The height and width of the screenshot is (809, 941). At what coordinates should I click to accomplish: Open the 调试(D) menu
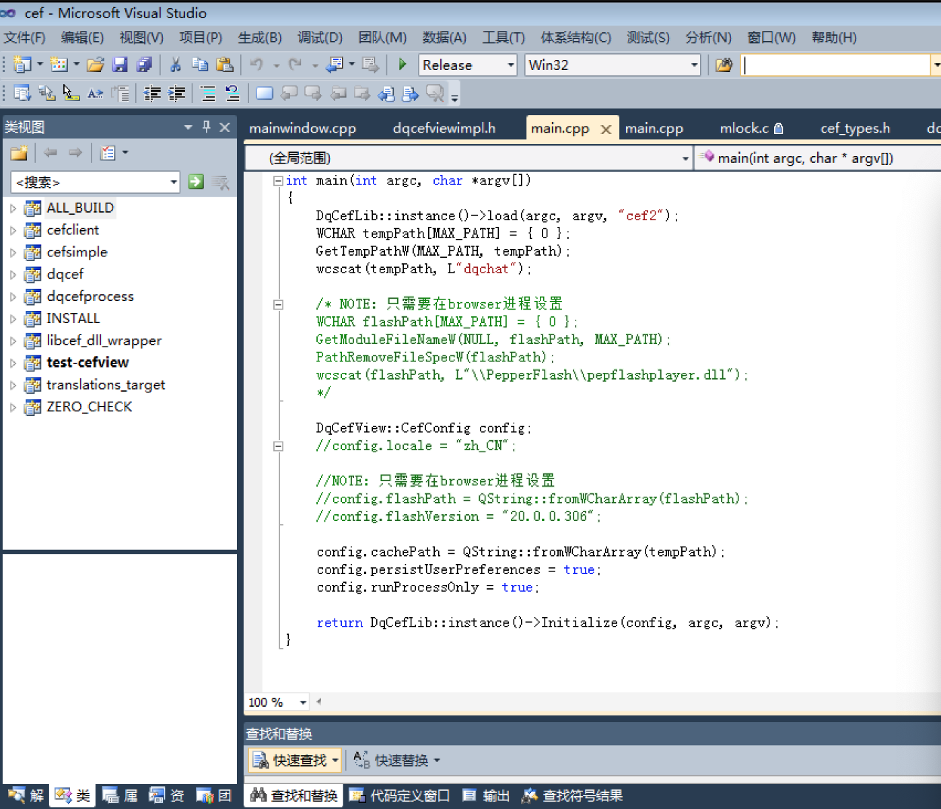pos(320,38)
